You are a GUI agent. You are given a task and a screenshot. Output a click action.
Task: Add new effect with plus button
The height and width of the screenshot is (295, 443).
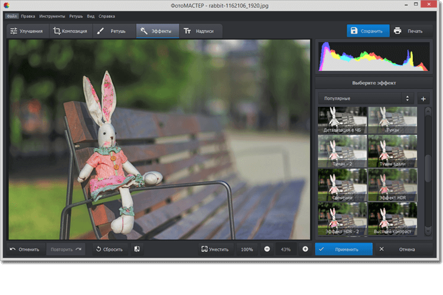[x=423, y=99]
